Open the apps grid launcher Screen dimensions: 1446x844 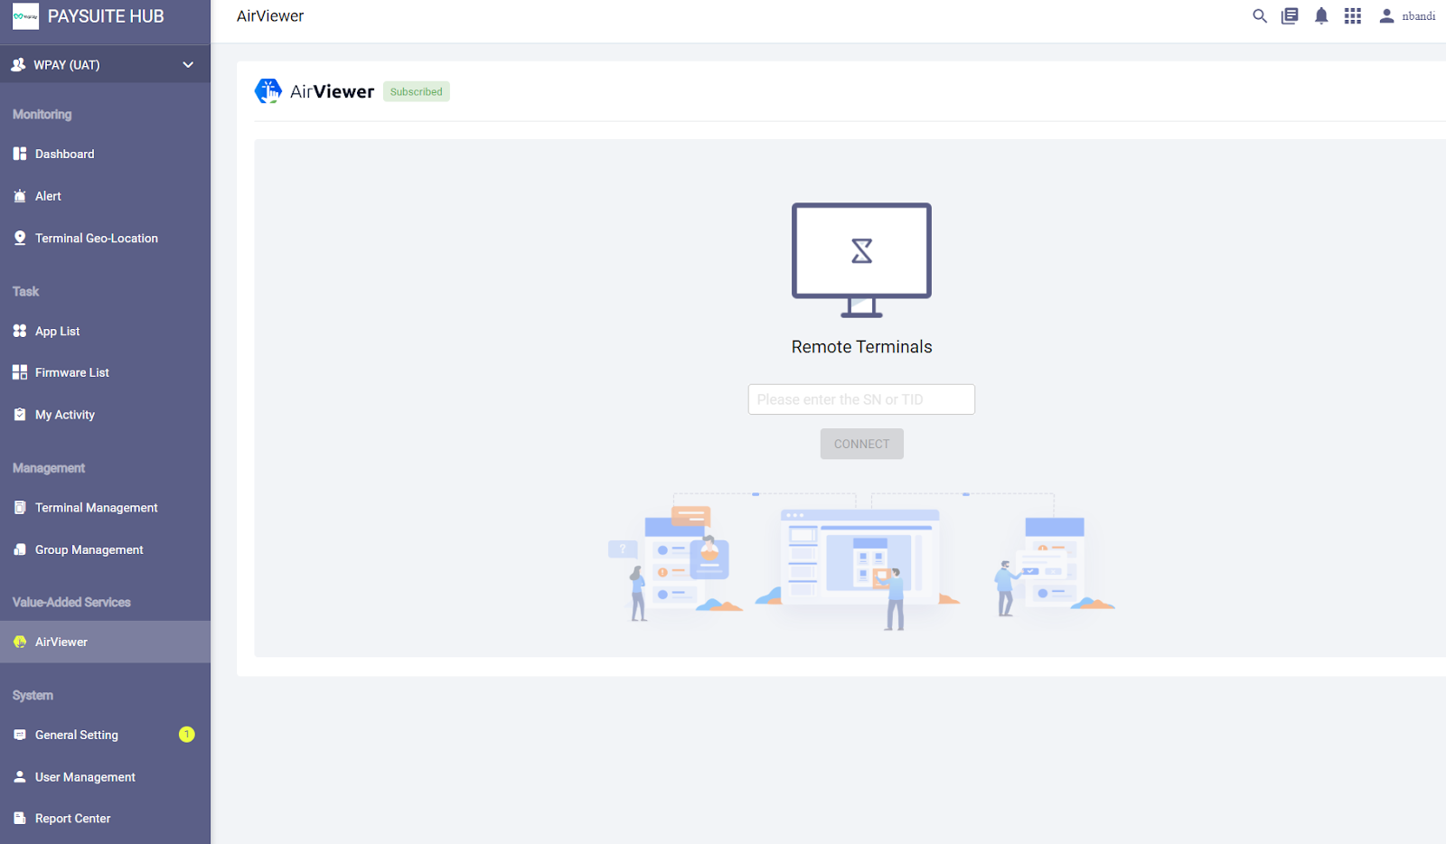[1353, 16]
